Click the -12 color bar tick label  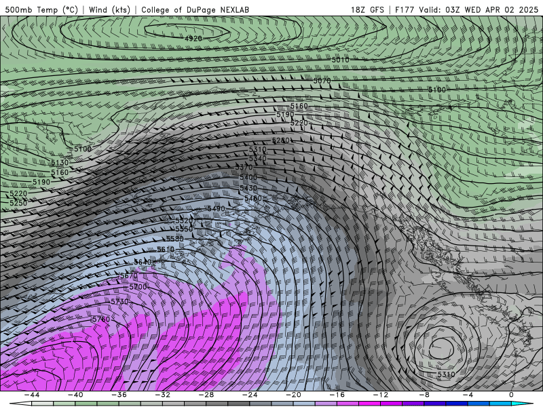click(381, 395)
